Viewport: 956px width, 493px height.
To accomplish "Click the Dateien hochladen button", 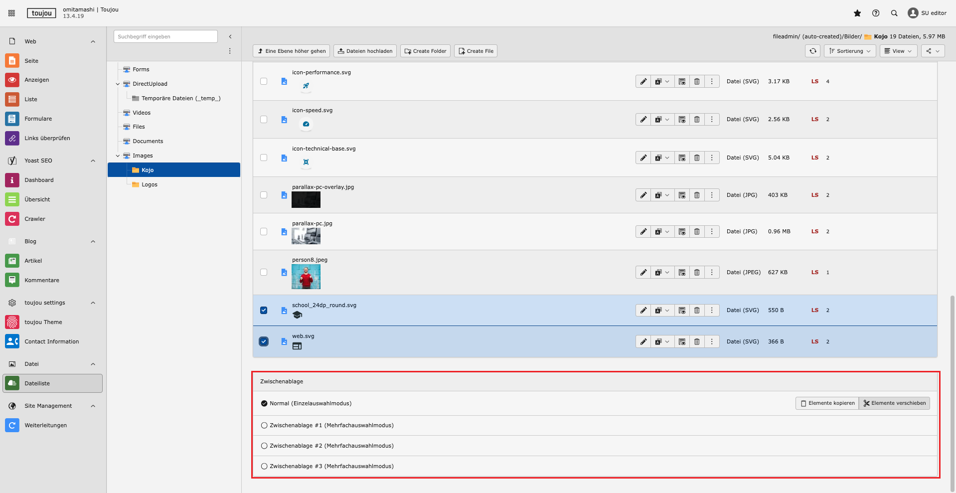I will [x=365, y=51].
